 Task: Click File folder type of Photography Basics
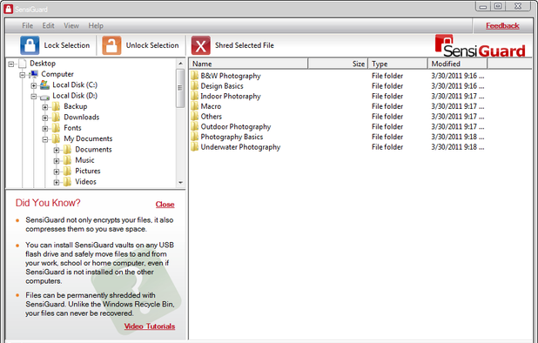pyautogui.click(x=387, y=137)
